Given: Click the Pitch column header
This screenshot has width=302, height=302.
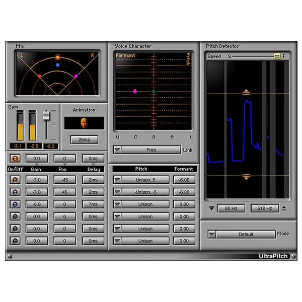Looking at the screenshot, I should [x=141, y=169].
